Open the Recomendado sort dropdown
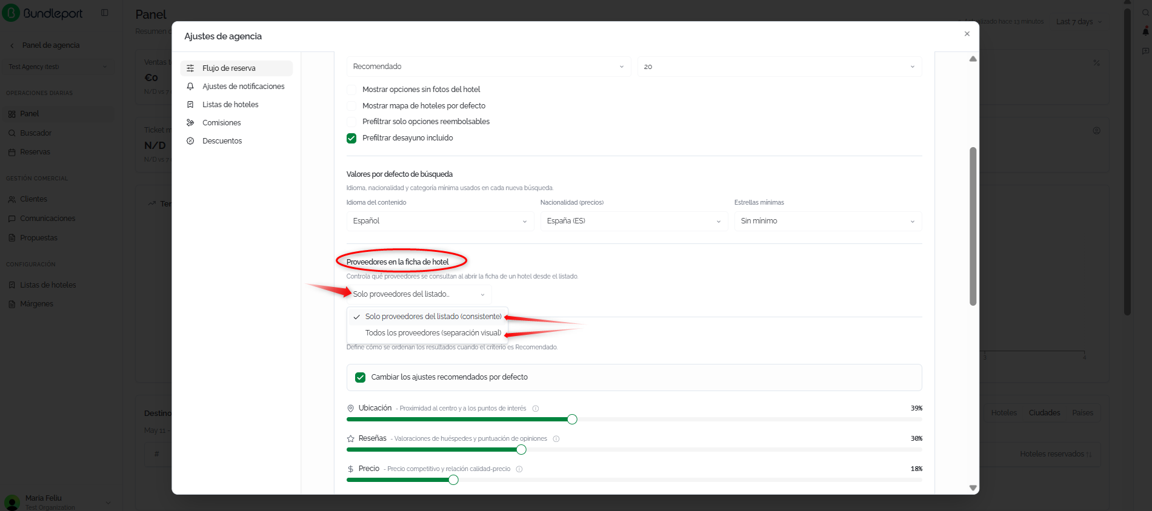The image size is (1152, 511). (x=488, y=67)
